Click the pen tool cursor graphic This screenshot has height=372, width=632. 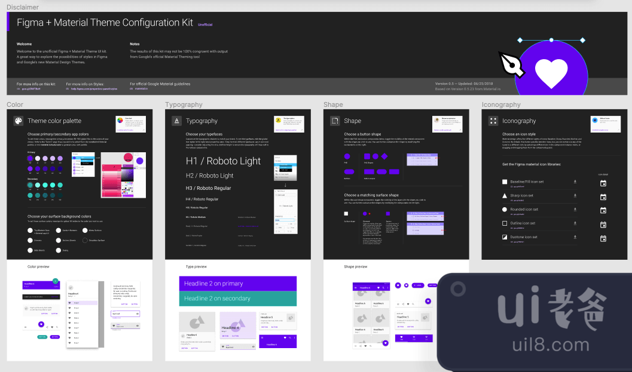(x=511, y=64)
